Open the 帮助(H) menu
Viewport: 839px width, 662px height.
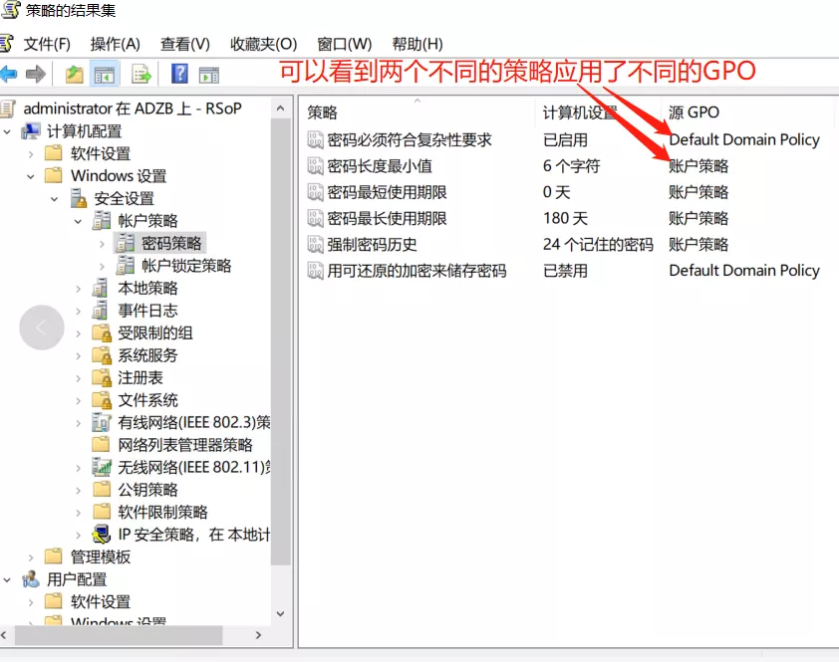pos(417,44)
